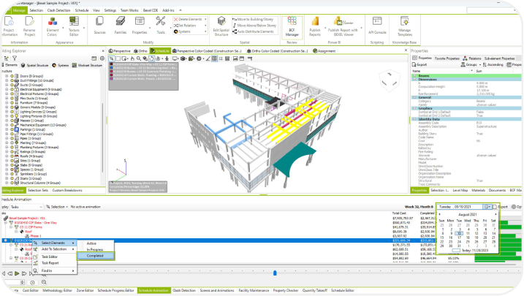Expand the Duct Fittings (10 Groups) node
Image resolution: width=524 pixels, height=296 pixels.
point(7,80)
